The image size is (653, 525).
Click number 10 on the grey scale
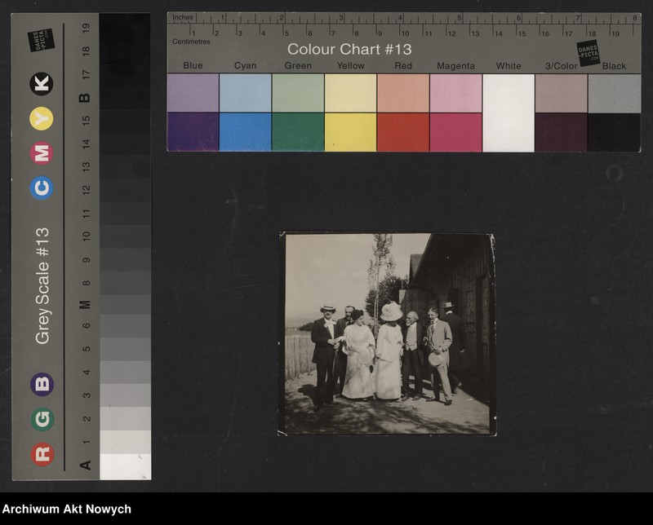click(x=87, y=236)
